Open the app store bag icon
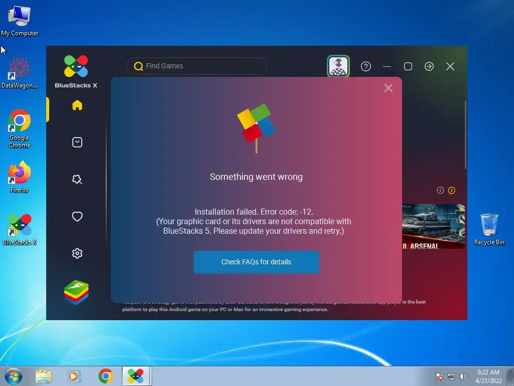514x386 pixels. 77,142
